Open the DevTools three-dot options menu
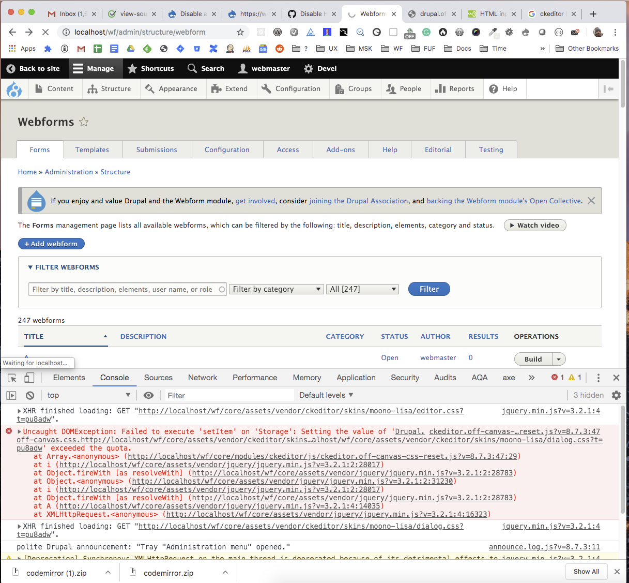Screen dimensions: 629x583 [598, 378]
